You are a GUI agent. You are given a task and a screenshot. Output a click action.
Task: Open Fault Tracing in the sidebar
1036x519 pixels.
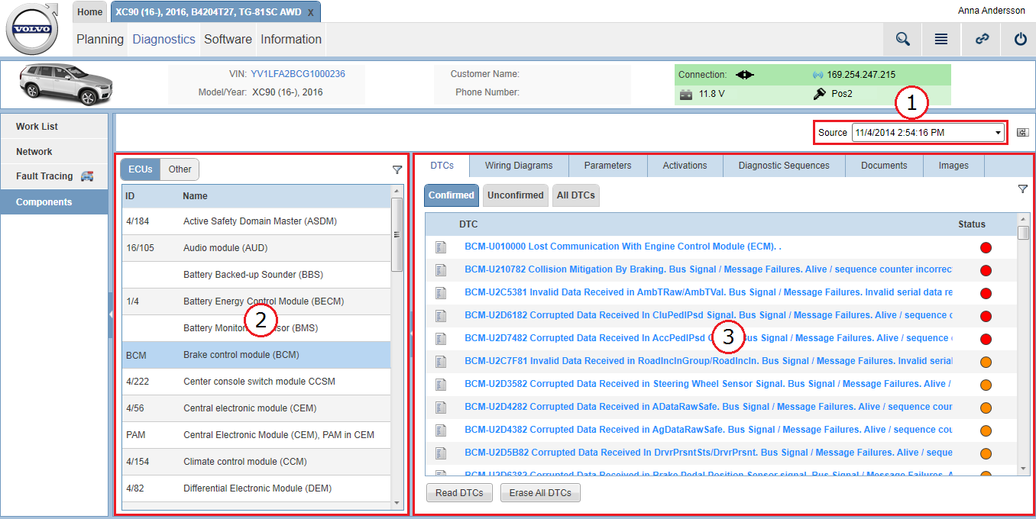(54, 176)
